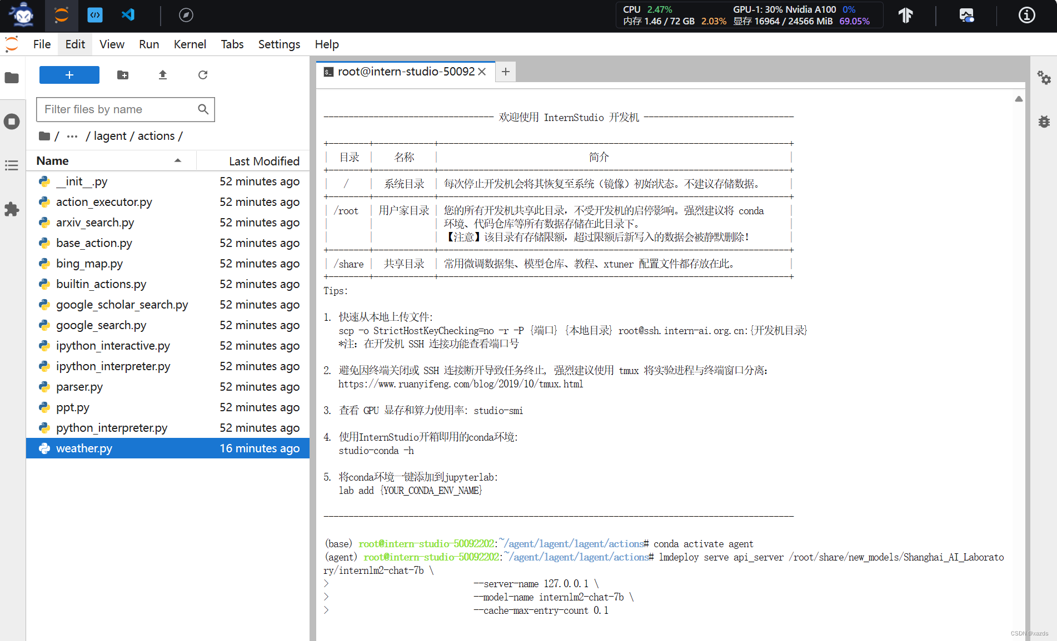Add a new tab with plus button
This screenshot has width=1057, height=641.
[506, 72]
